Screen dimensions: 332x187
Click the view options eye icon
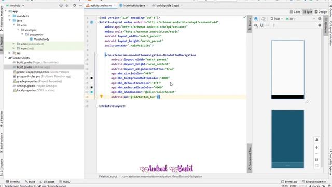[256, 25]
